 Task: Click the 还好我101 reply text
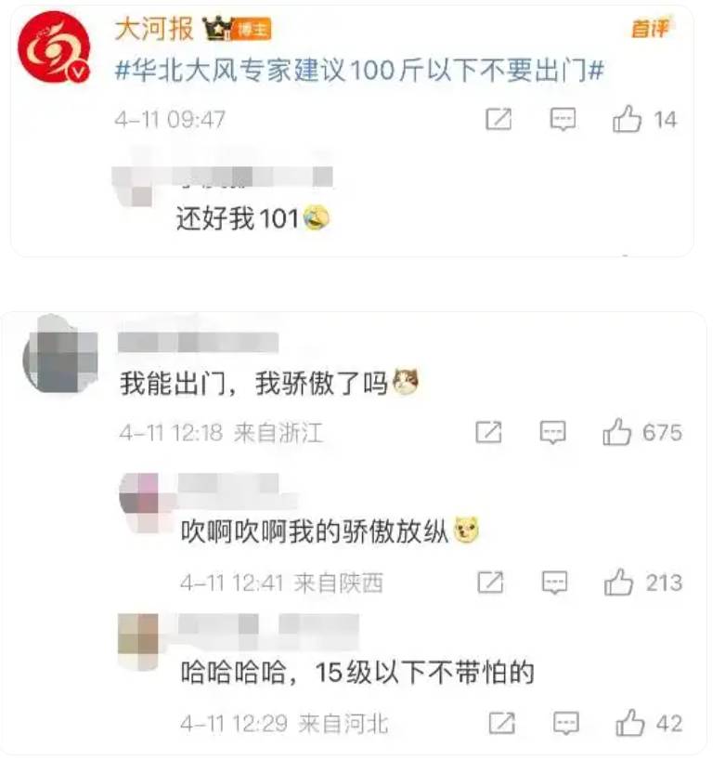(x=253, y=218)
